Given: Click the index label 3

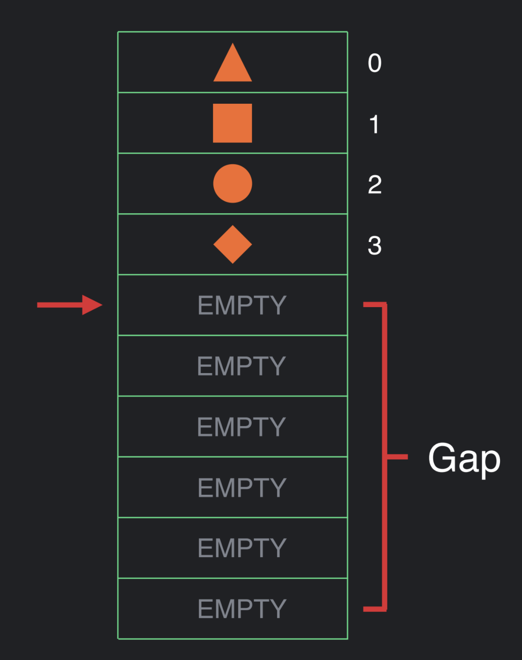Looking at the screenshot, I should pyautogui.click(x=375, y=246).
